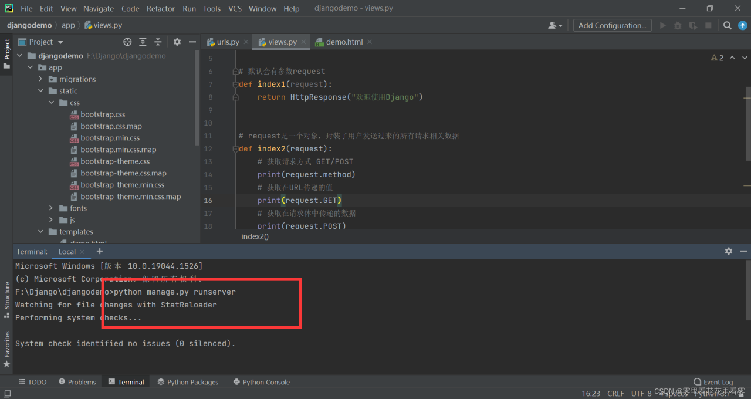Toggle the Event Log tool window

[713, 382]
